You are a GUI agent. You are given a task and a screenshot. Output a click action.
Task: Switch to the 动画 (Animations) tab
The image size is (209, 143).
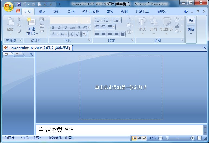[71, 12]
